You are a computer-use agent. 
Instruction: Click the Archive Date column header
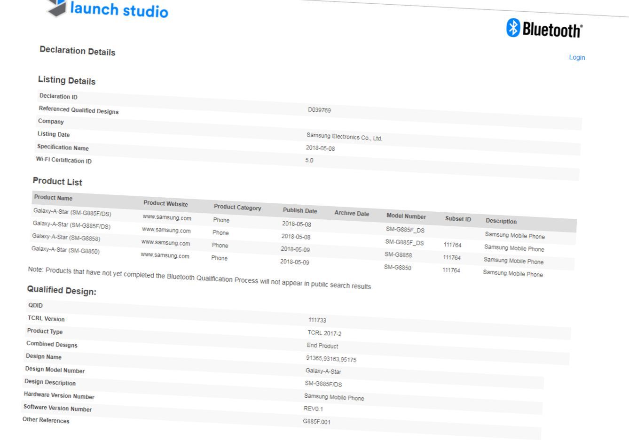click(x=352, y=213)
